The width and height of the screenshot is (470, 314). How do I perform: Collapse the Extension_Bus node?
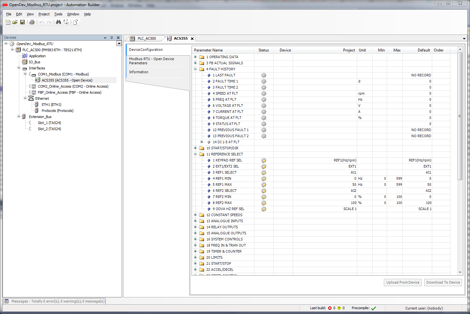tap(19, 116)
